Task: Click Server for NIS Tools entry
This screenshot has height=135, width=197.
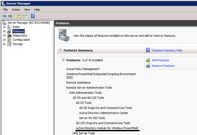Action: point(92,118)
